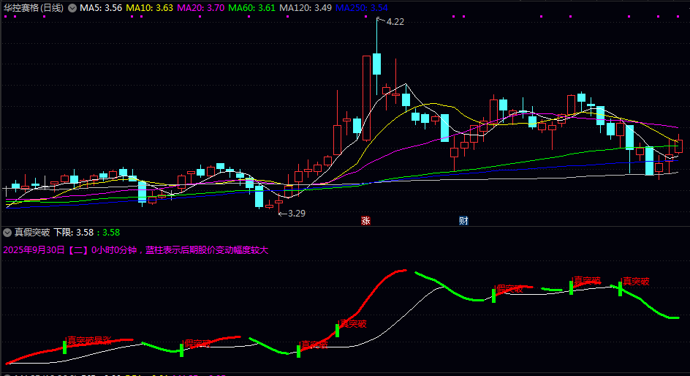The width and height of the screenshot is (690, 376).
Task: Click the 3.29 low price label
Action: point(296,214)
